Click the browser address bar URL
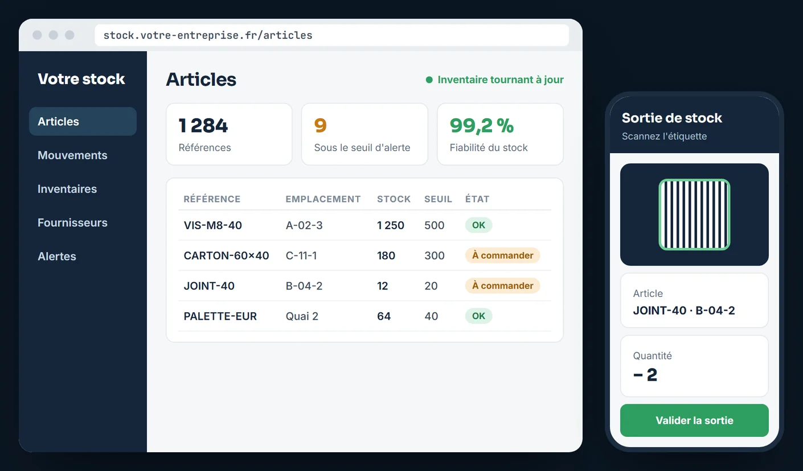803x471 pixels. click(331, 35)
